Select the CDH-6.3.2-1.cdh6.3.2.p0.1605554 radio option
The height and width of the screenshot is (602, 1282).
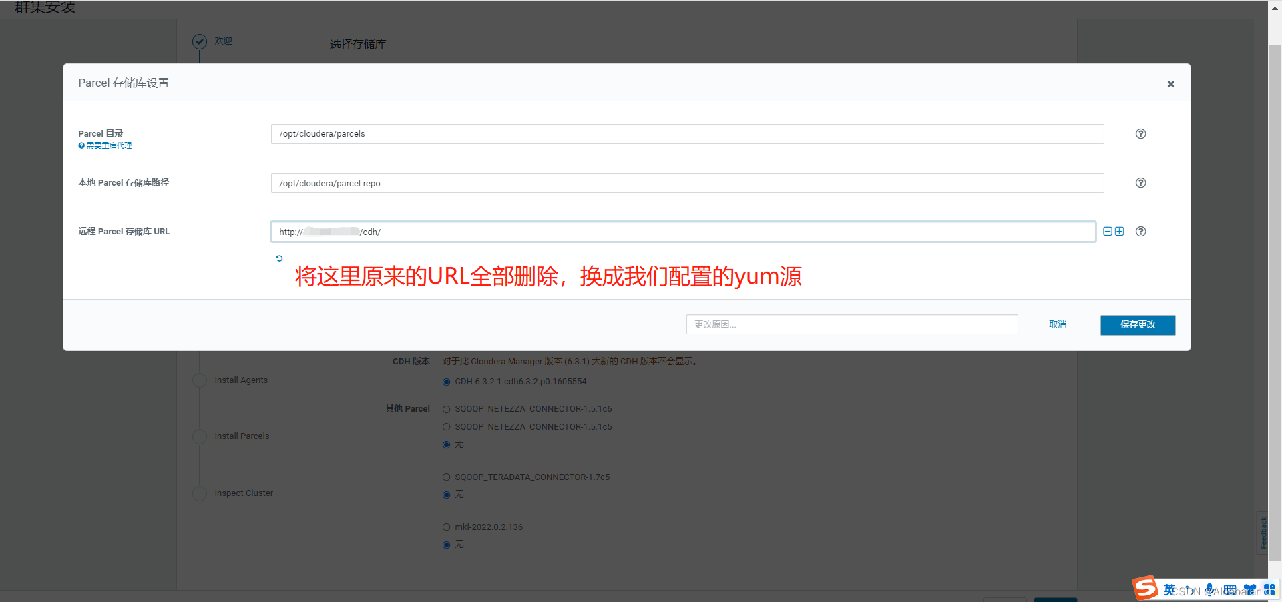[446, 382]
